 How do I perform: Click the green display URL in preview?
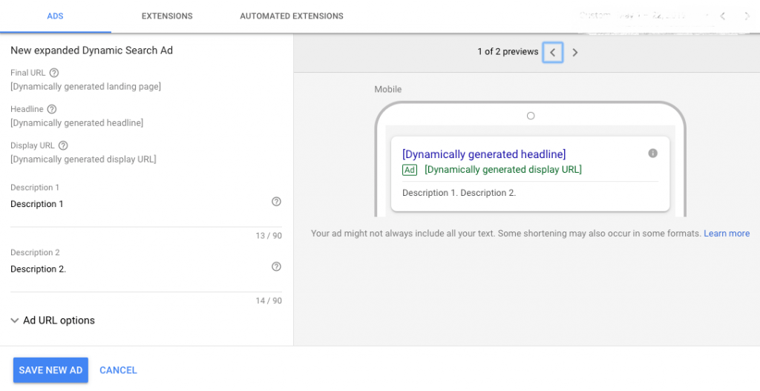pos(502,170)
